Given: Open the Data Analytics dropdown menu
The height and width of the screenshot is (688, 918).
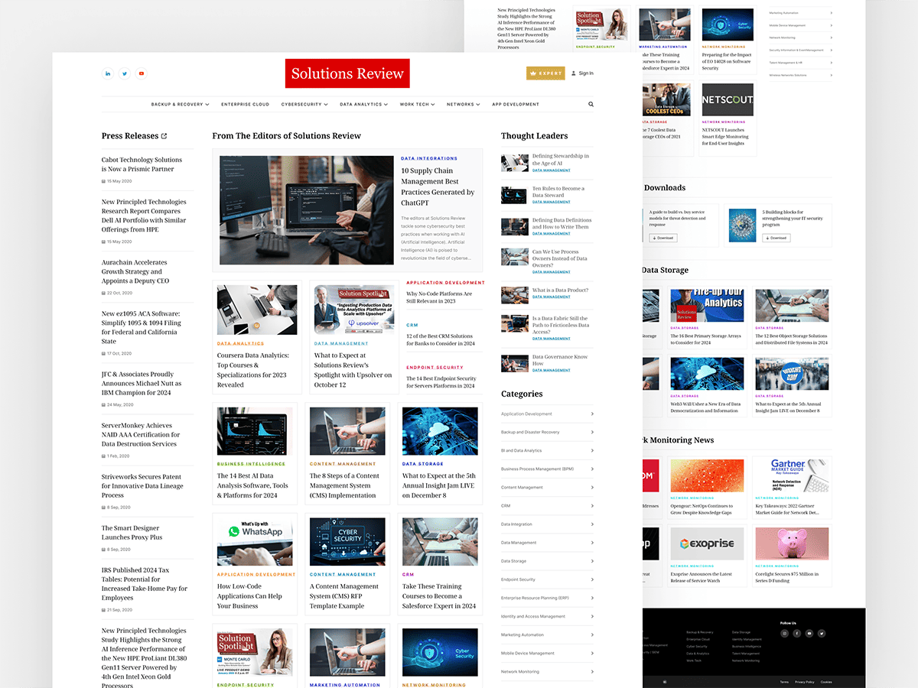Looking at the screenshot, I should coord(363,104).
